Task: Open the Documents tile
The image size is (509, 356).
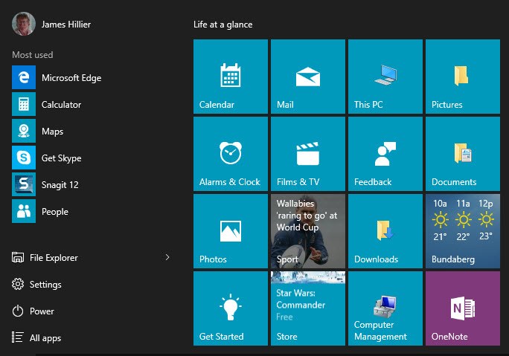Action: (x=463, y=154)
